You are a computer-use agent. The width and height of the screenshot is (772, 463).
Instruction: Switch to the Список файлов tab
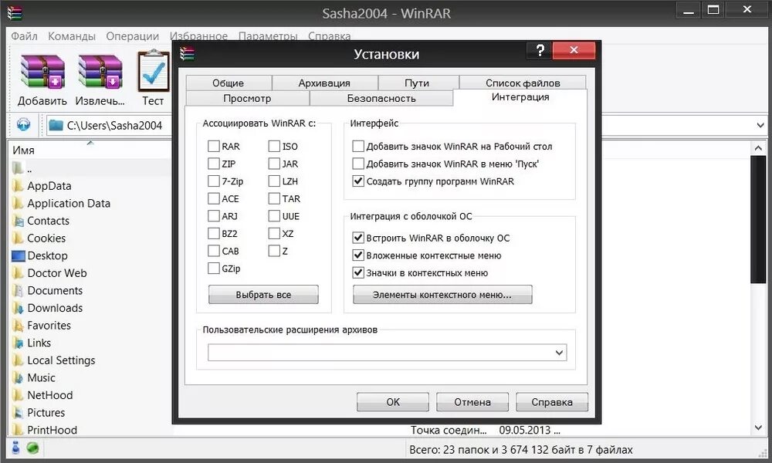pyautogui.click(x=523, y=83)
